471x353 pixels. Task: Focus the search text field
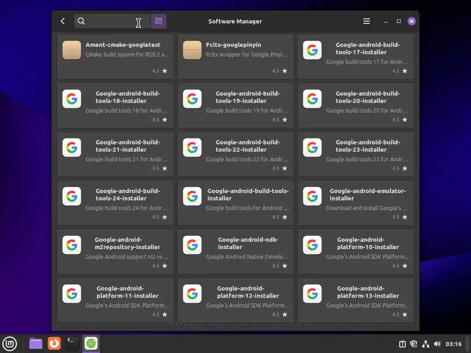click(x=112, y=21)
